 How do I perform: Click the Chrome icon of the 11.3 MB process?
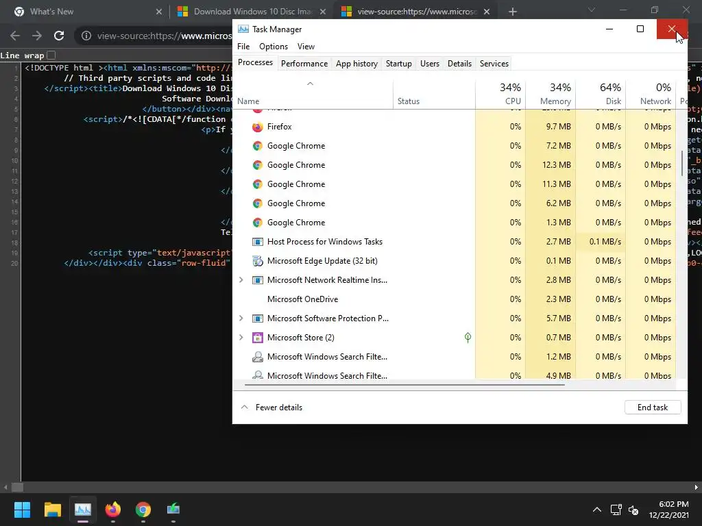258,184
